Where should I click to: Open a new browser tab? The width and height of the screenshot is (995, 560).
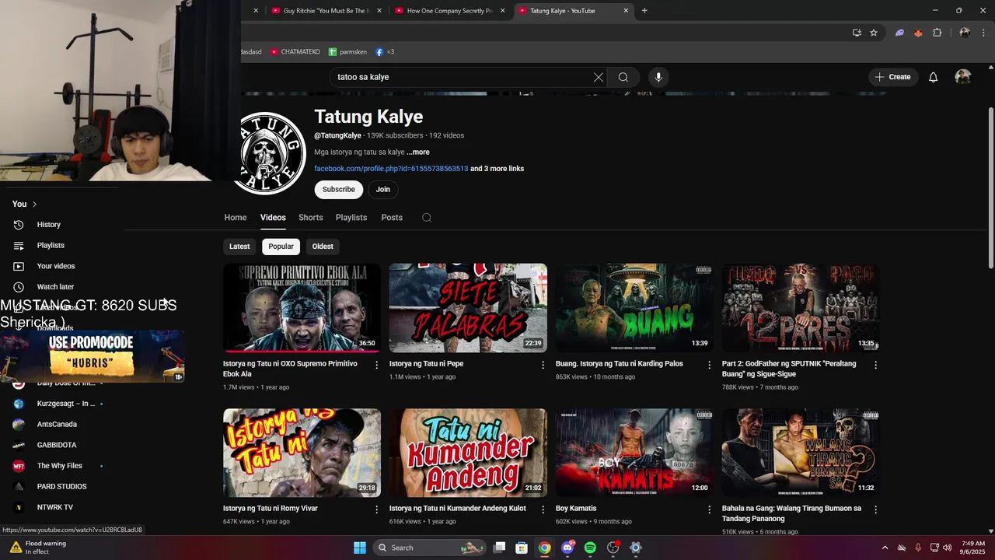(x=644, y=11)
